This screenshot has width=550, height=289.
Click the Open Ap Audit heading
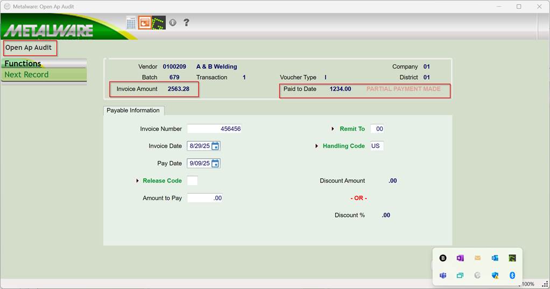coord(29,48)
